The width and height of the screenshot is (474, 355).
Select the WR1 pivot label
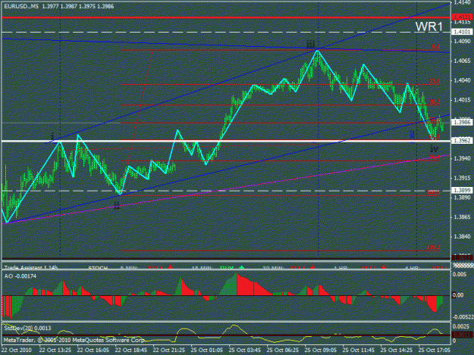coord(429,26)
